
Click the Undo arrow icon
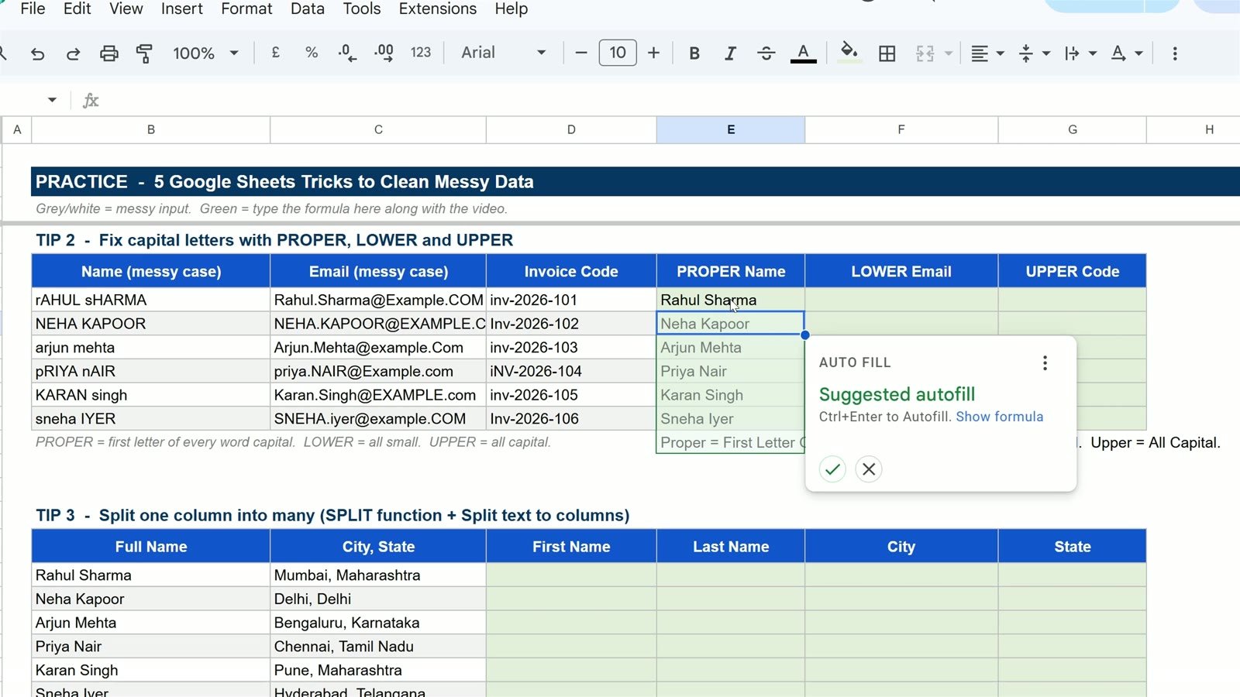pyautogui.click(x=37, y=53)
